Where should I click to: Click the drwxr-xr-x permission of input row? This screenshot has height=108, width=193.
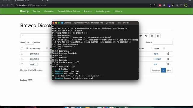(x=34, y=54)
